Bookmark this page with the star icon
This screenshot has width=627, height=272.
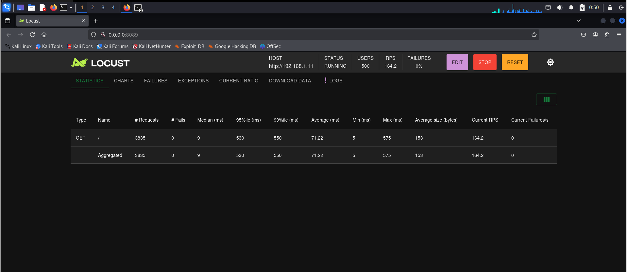534,35
